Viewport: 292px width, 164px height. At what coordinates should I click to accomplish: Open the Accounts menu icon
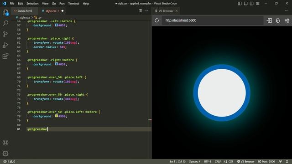(x=5, y=143)
